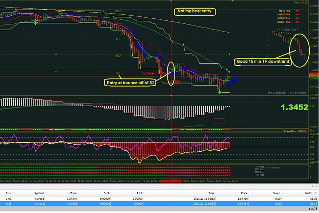Viewport: 319px width, 213px height.
Task: Click the red signal bar beside M5 S-Trix
Action: point(297,11)
